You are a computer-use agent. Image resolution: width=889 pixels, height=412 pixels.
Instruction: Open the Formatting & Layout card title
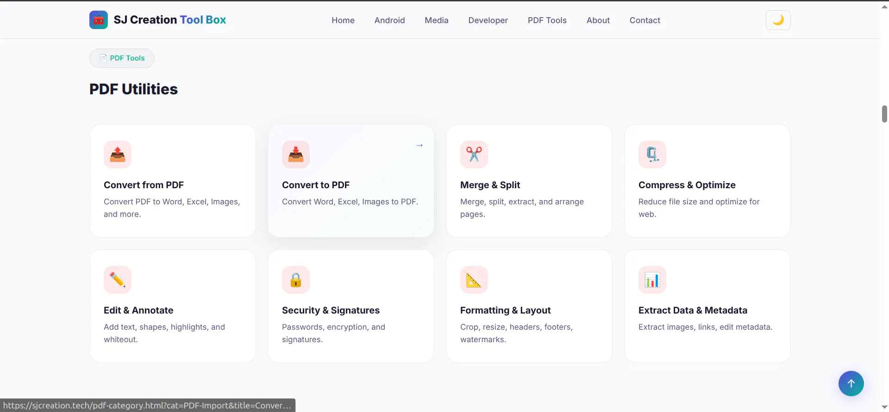click(505, 310)
